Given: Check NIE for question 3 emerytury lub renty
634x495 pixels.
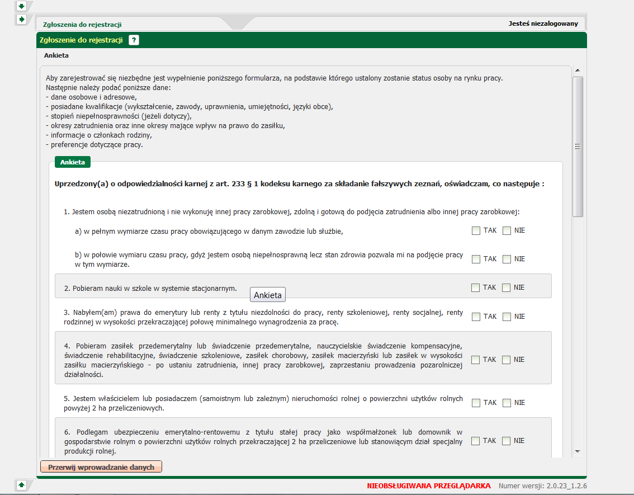Looking at the screenshot, I should (507, 317).
